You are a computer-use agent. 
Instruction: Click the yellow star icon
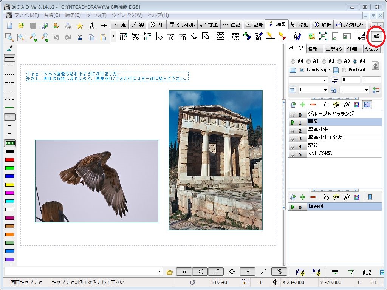[79, 25]
